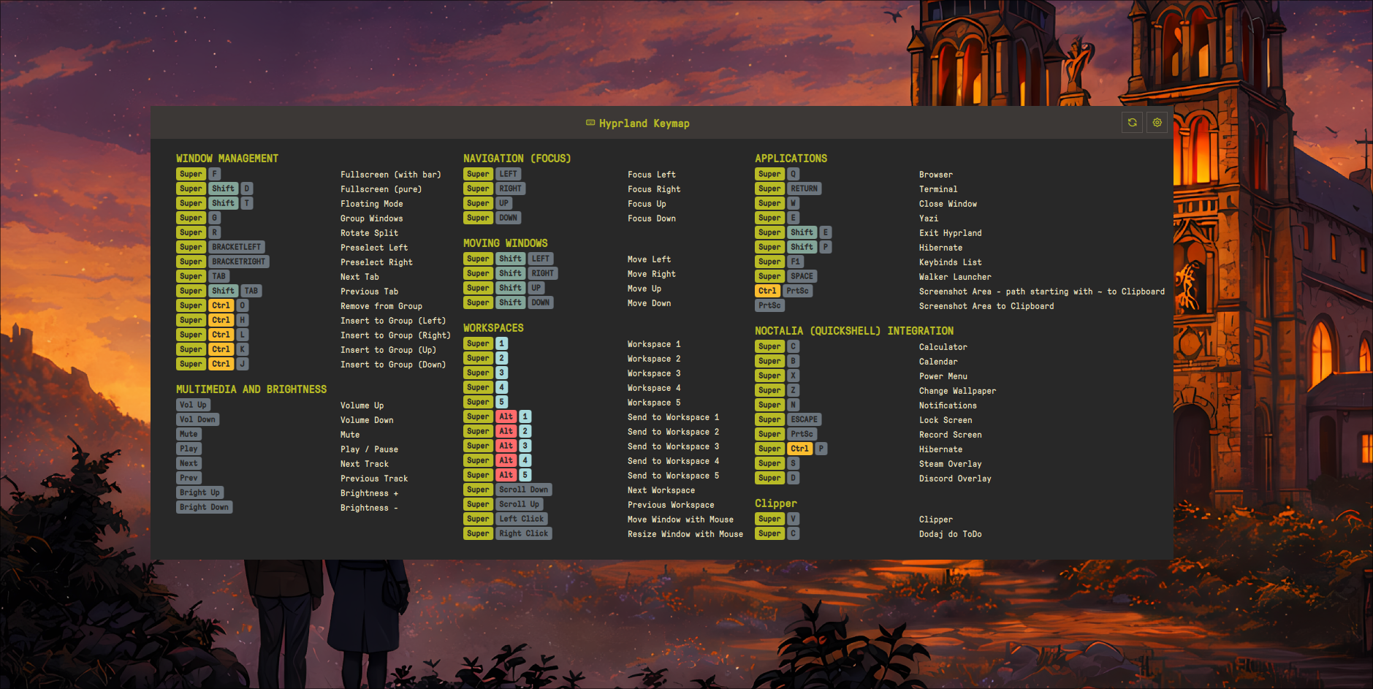Select the Right Click badge for Resize Window
This screenshot has width=1373, height=689.
pos(524,533)
